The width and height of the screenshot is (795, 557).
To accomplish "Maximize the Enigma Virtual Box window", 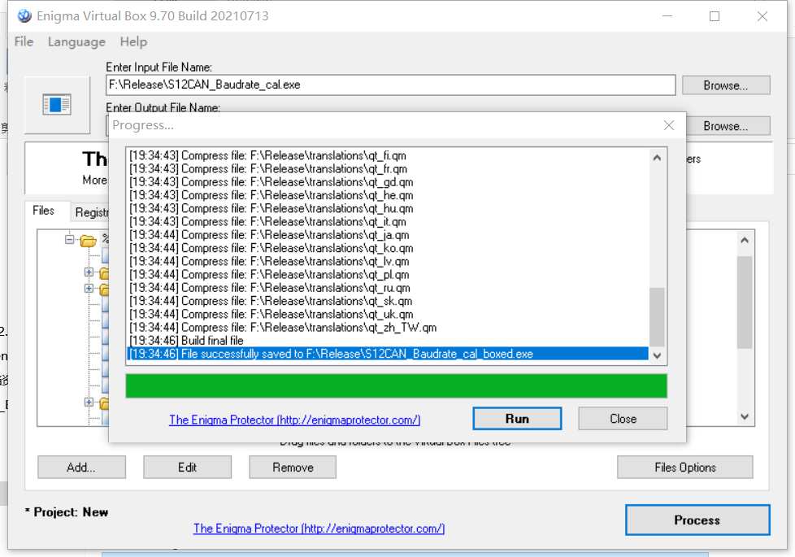I will [715, 16].
